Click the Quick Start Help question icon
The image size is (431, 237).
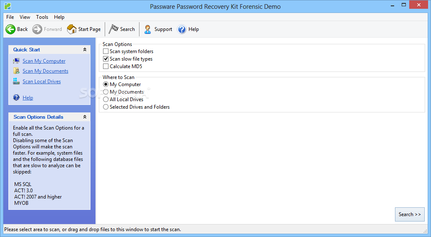(16, 97)
